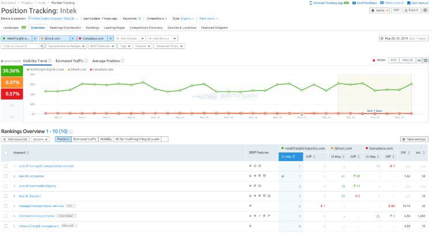Switch to the Landing Pages tab
Viewport: 432px width, 237px height.
pyautogui.click(x=114, y=28)
